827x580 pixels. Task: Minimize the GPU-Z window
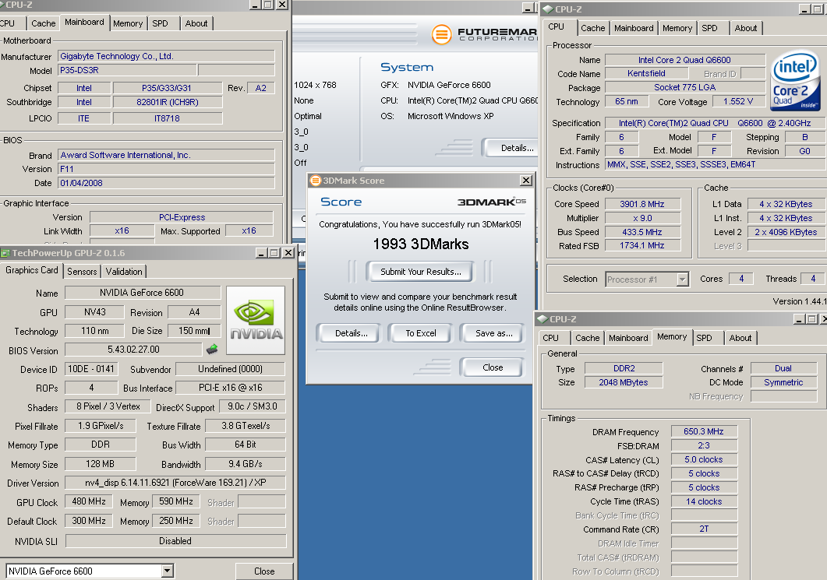(x=262, y=253)
